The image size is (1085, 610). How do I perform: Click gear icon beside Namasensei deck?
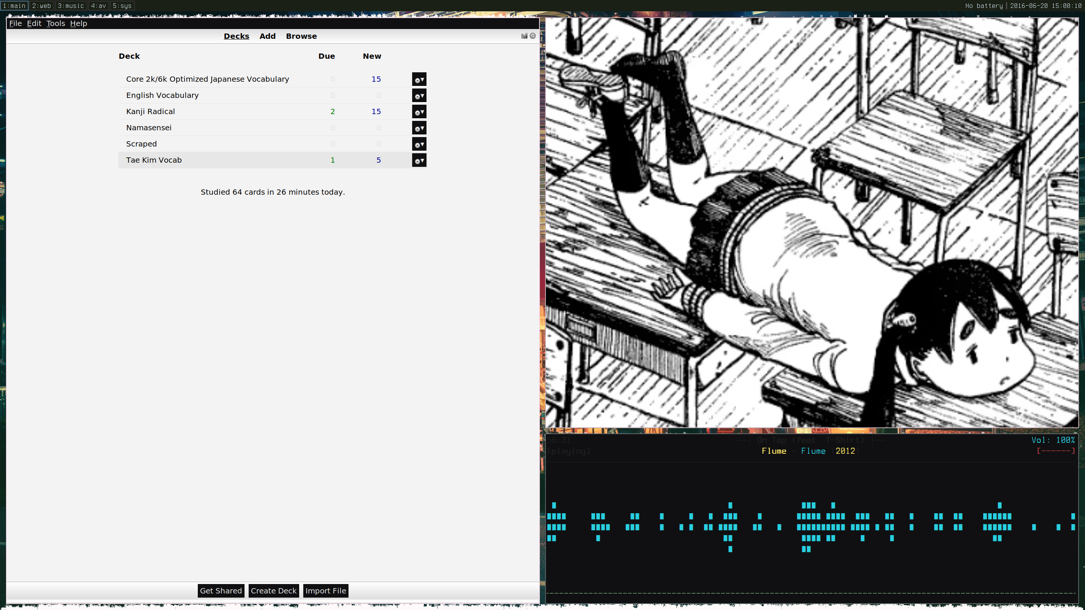[x=419, y=128]
